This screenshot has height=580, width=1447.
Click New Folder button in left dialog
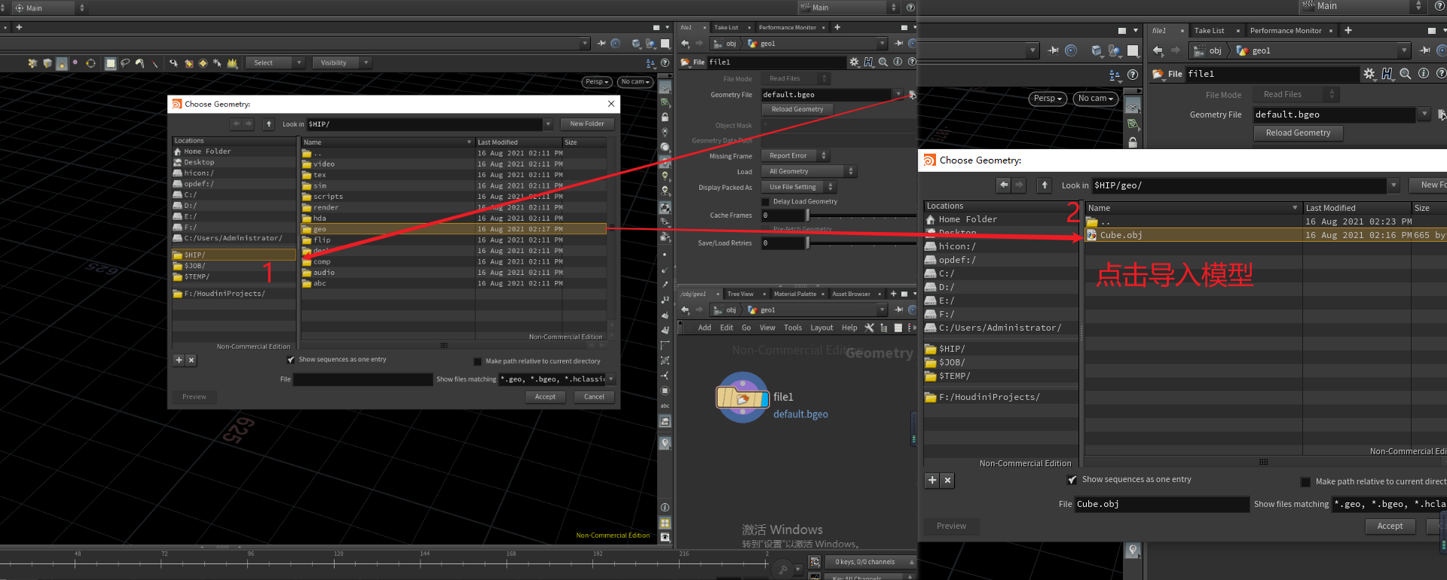(x=587, y=124)
